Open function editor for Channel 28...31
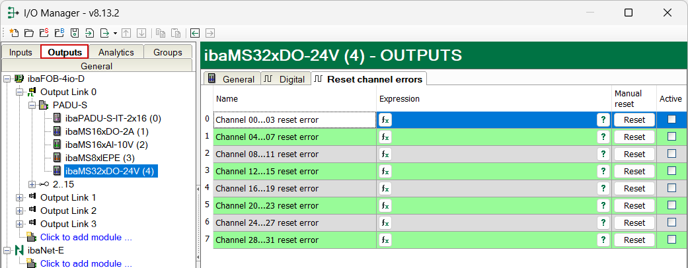Screen dimensions: 688x268 coord(385,240)
